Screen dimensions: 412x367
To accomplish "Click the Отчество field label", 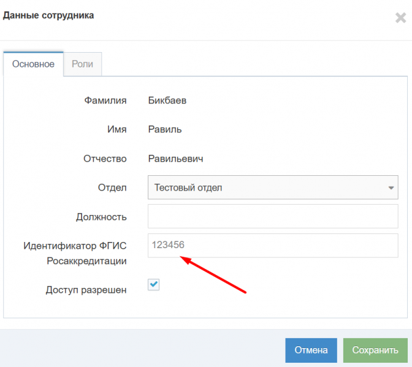I will 105,159.
